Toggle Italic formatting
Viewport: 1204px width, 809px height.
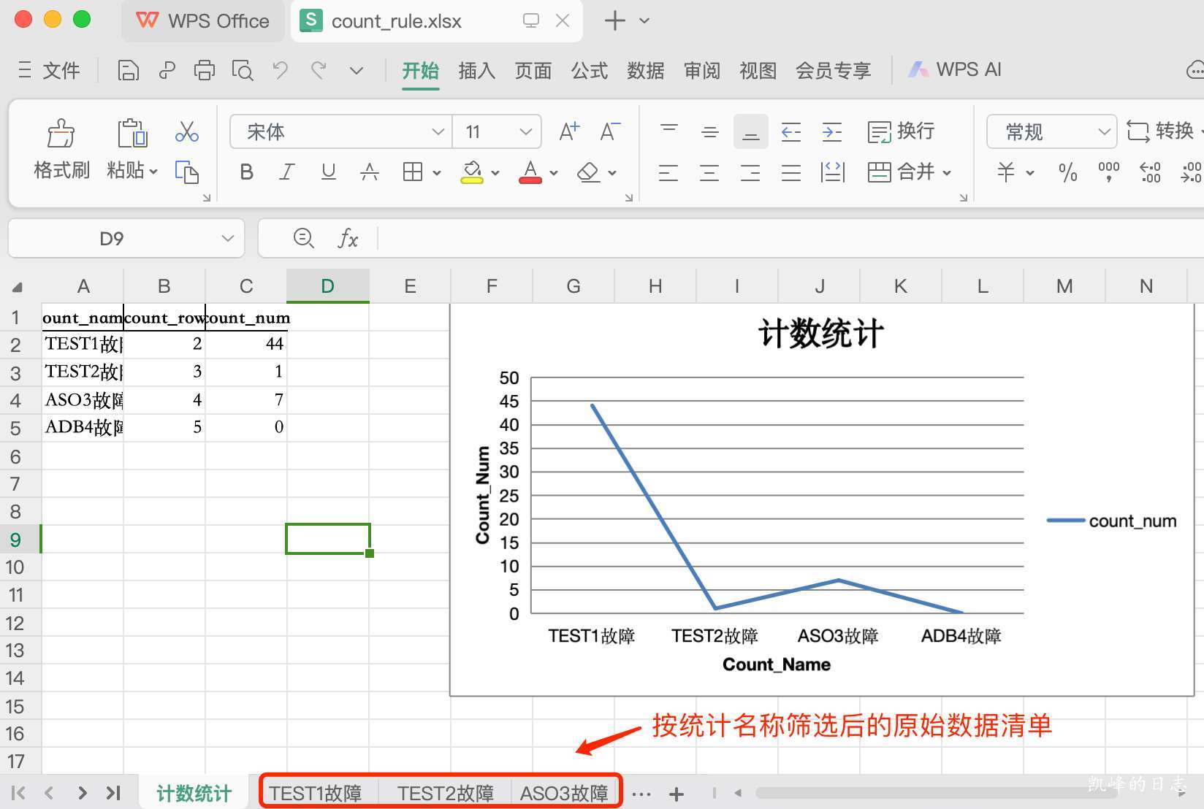pyautogui.click(x=287, y=172)
